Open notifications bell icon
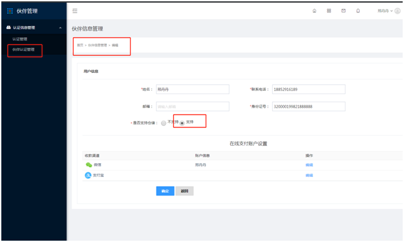This screenshot has width=404, height=242. [x=358, y=11]
